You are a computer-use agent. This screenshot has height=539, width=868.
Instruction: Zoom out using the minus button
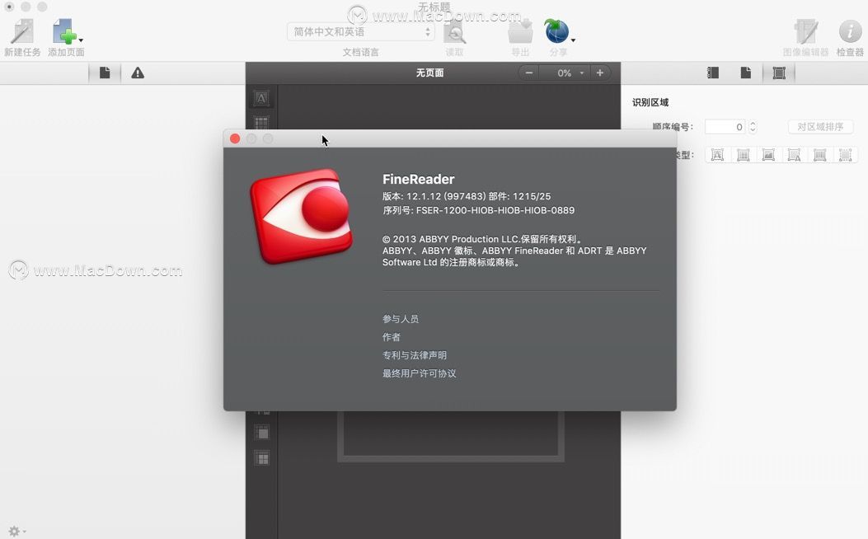click(x=529, y=73)
